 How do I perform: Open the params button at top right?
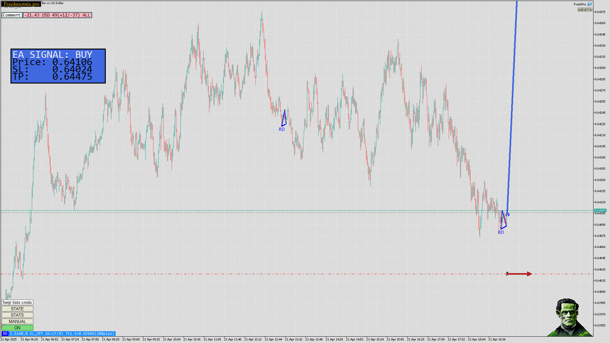[585, 10]
